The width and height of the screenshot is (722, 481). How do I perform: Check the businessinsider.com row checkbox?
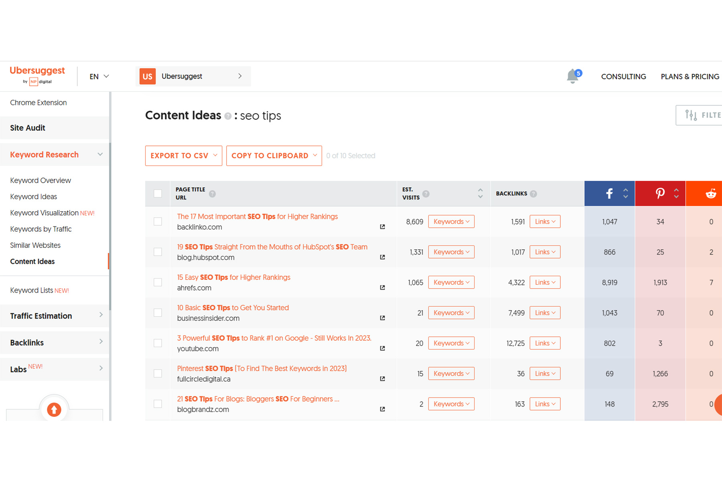(x=158, y=313)
